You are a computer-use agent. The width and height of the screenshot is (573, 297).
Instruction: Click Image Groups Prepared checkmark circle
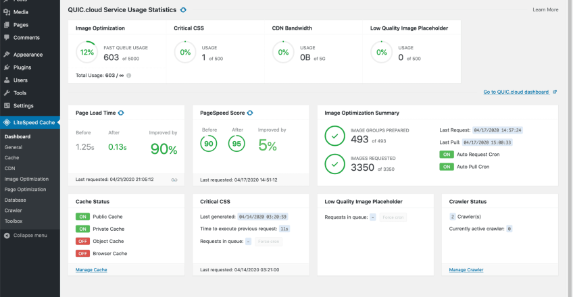tap(334, 136)
